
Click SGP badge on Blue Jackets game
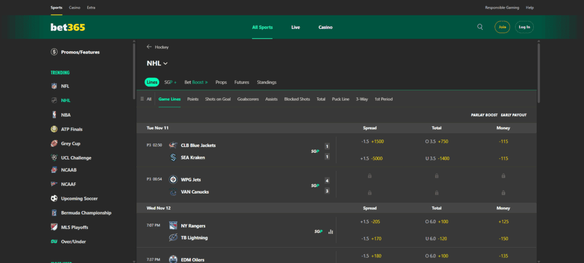(315, 151)
